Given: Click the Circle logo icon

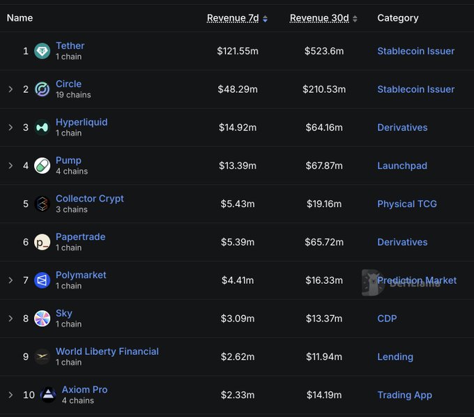Looking at the screenshot, I should click(x=42, y=89).
